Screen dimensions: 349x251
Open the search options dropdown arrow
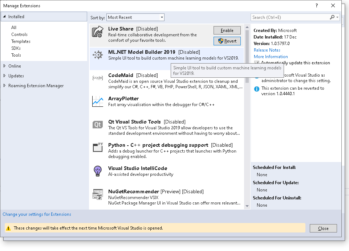click(337, 17)
